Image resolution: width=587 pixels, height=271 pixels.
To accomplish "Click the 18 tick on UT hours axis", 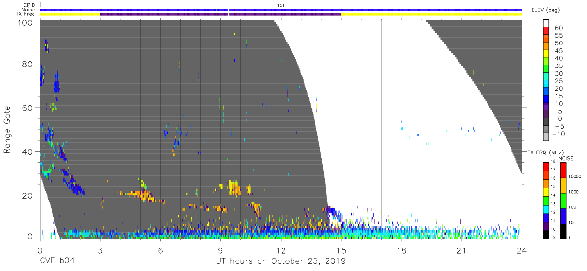I will (401, 250).
